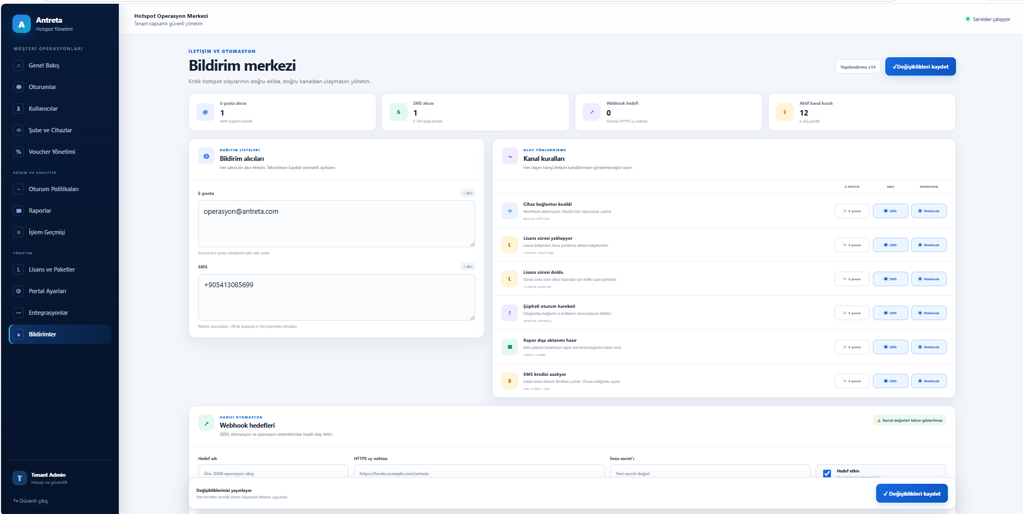Click top Değişiklikleri kaydet button
Screen dimensions: 1023x514
(920, 66)
